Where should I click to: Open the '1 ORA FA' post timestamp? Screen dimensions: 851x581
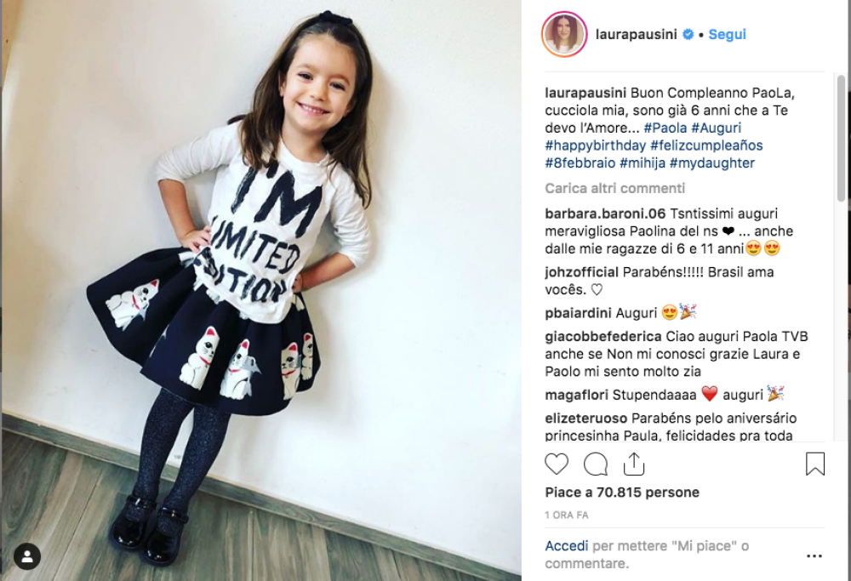click(x=567, y=515)
